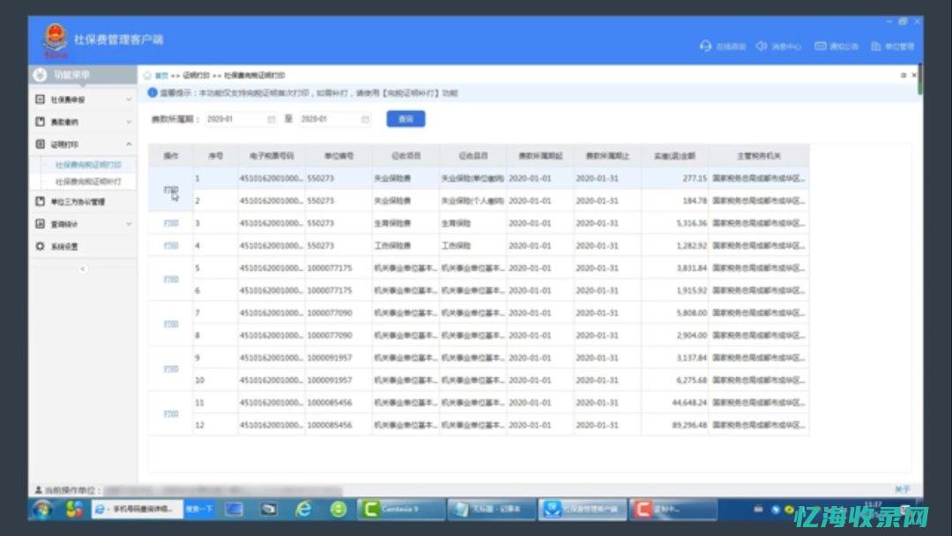
Task: Expand the 查询统计 menu section
Action: [x=129, y=224]
